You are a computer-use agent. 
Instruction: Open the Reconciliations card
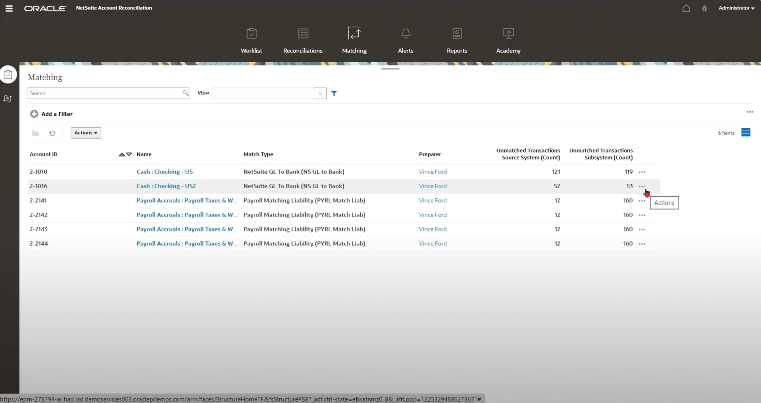[302, 41]
